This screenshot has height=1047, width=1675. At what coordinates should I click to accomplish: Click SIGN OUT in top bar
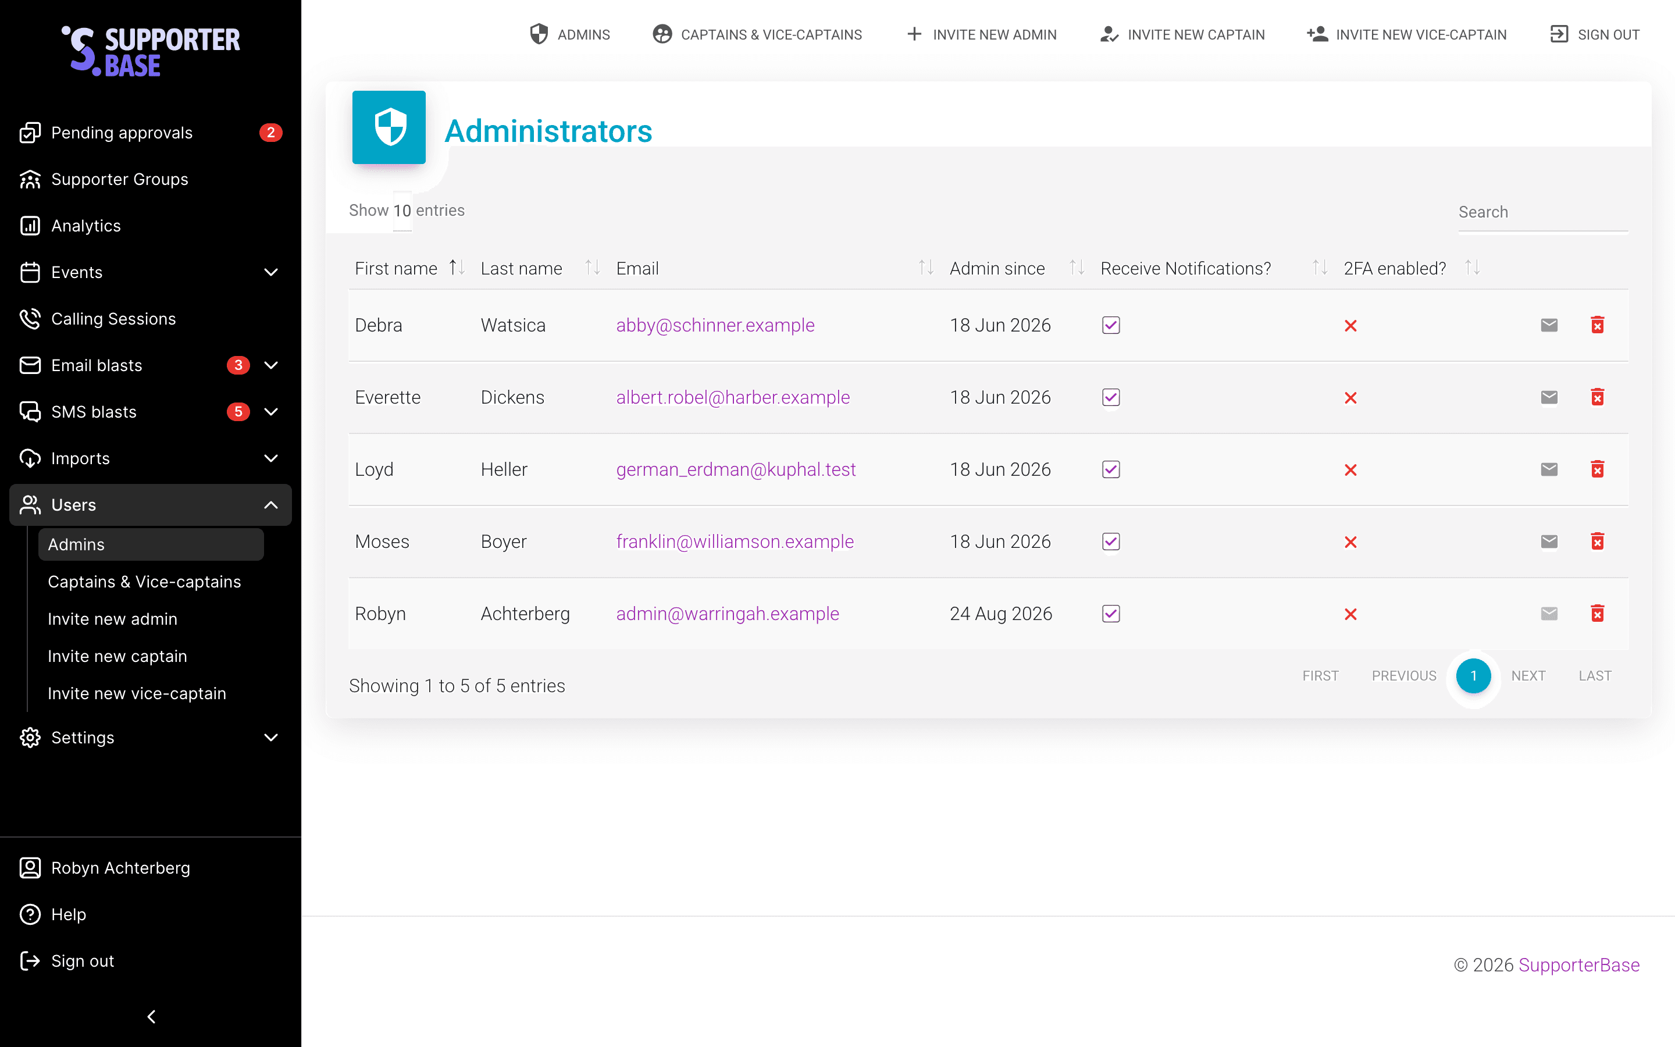pos(1595,34)
